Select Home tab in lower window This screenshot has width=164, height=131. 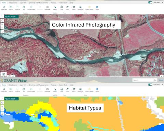coord(4,85)
